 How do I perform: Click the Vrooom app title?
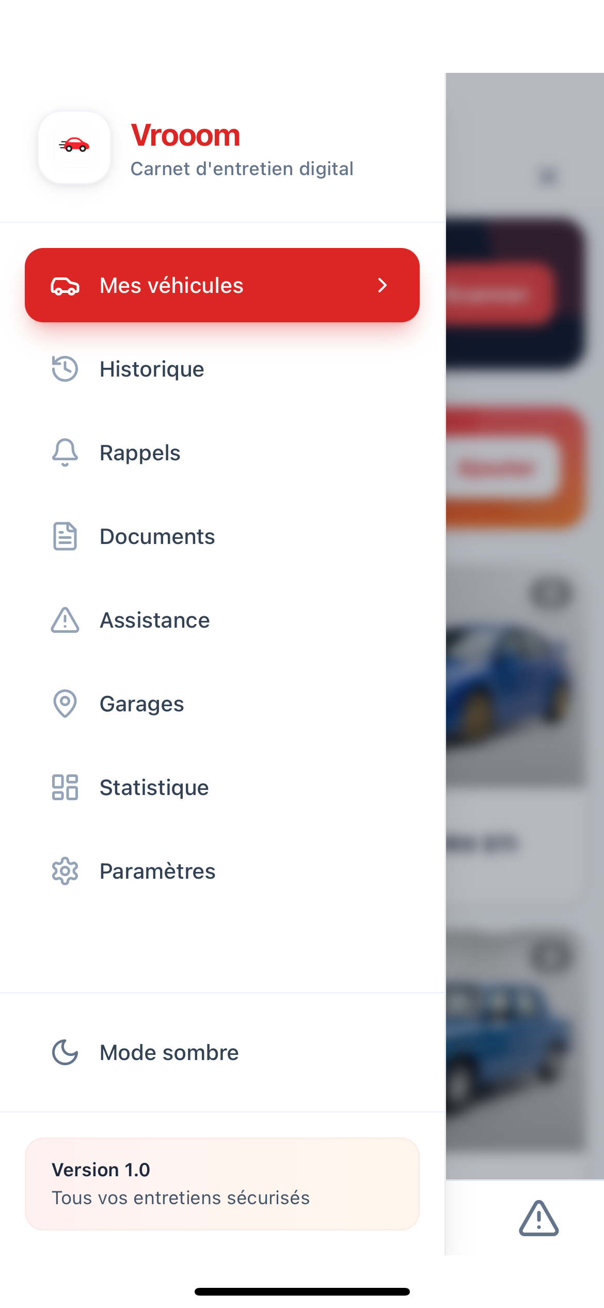pyautogui.click(x=185, y=135)
